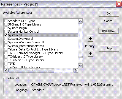This screenshot has width=122, height=99.
Task: Click the list's scroll down arrow
Action: [x=80, y=66]
